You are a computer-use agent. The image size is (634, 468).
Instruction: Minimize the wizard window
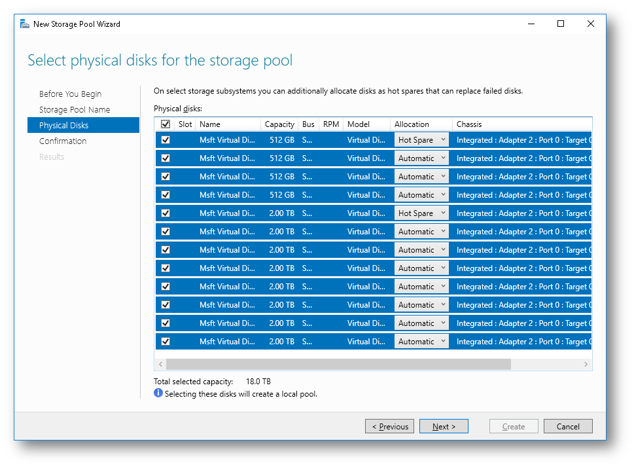point(531,24)
